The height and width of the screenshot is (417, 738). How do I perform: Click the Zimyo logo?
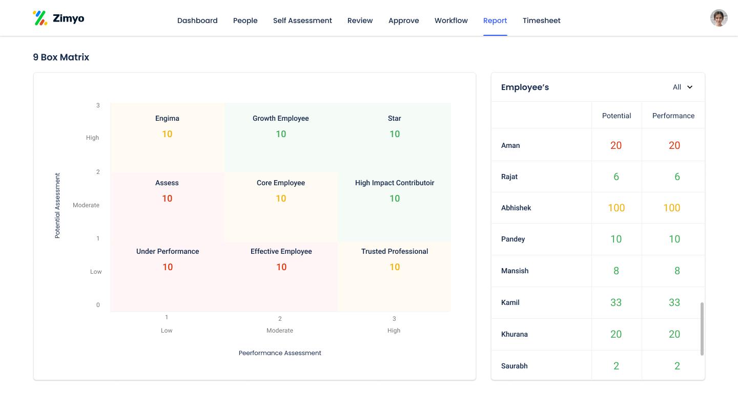(x=58, y=18)
